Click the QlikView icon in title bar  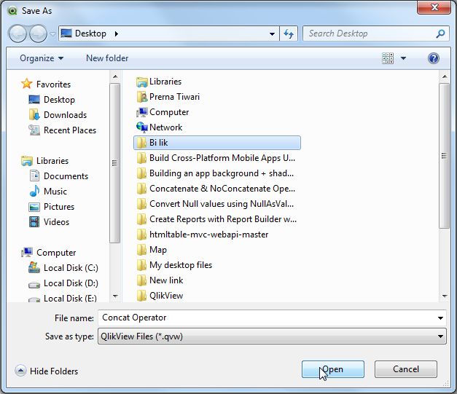tap(12, 11)
